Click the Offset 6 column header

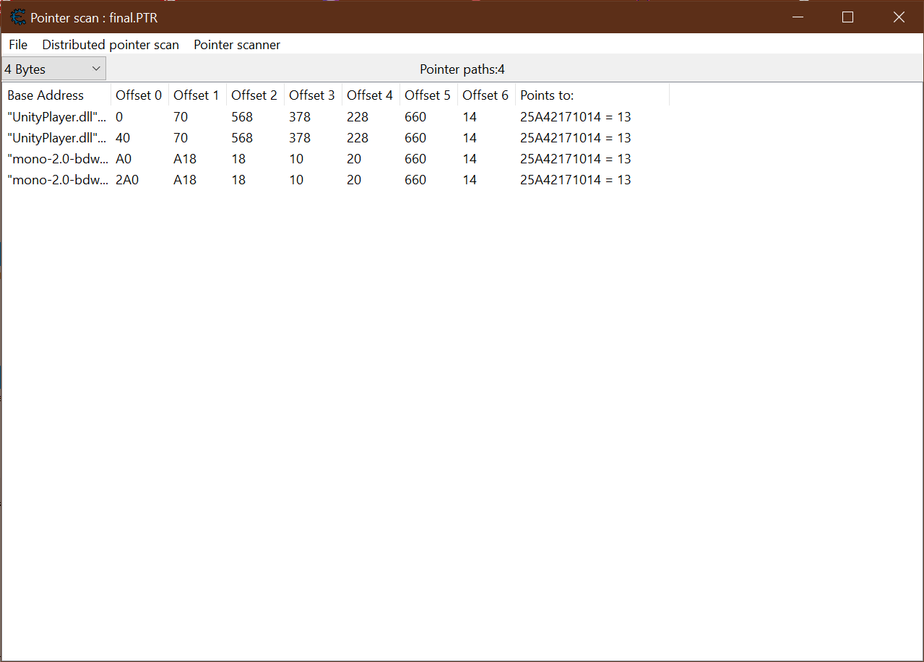pos(485,95)
